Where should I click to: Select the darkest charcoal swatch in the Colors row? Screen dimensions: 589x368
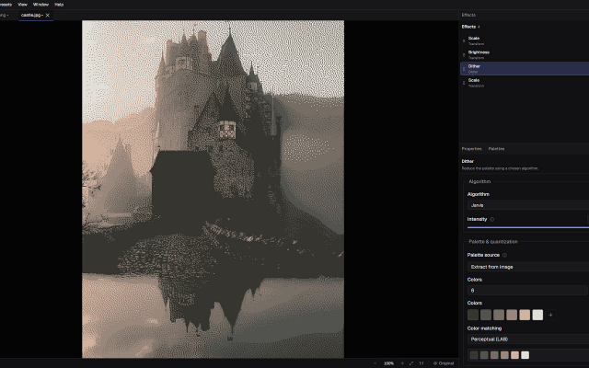[x=473, y=315]
